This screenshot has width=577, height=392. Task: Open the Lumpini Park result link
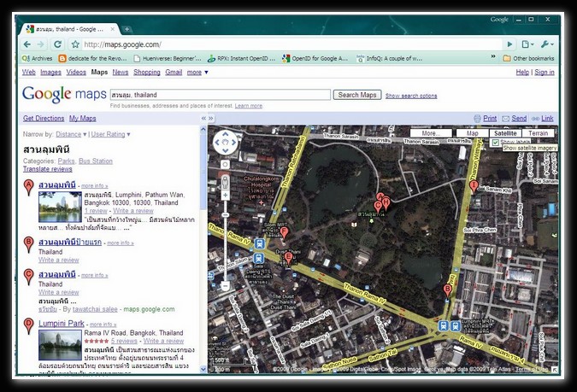pos(62,324)
